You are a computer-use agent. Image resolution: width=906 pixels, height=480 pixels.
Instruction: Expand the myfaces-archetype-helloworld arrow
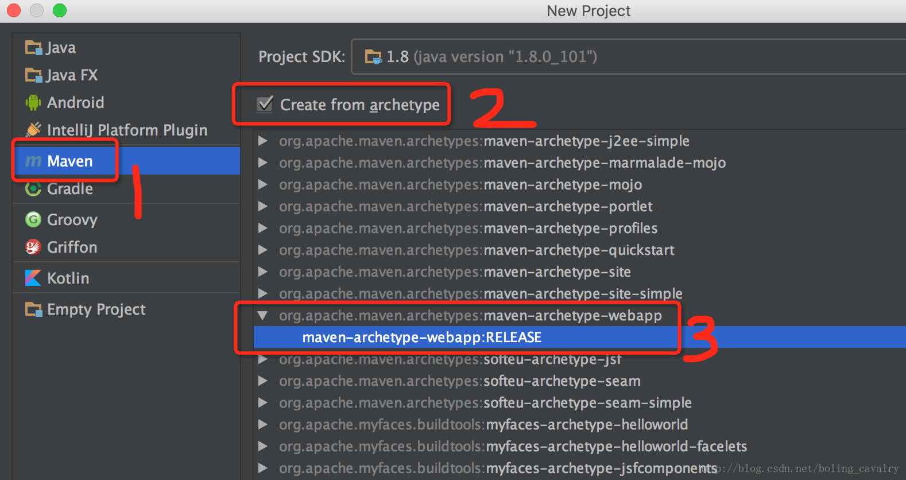tap(263, 424)
